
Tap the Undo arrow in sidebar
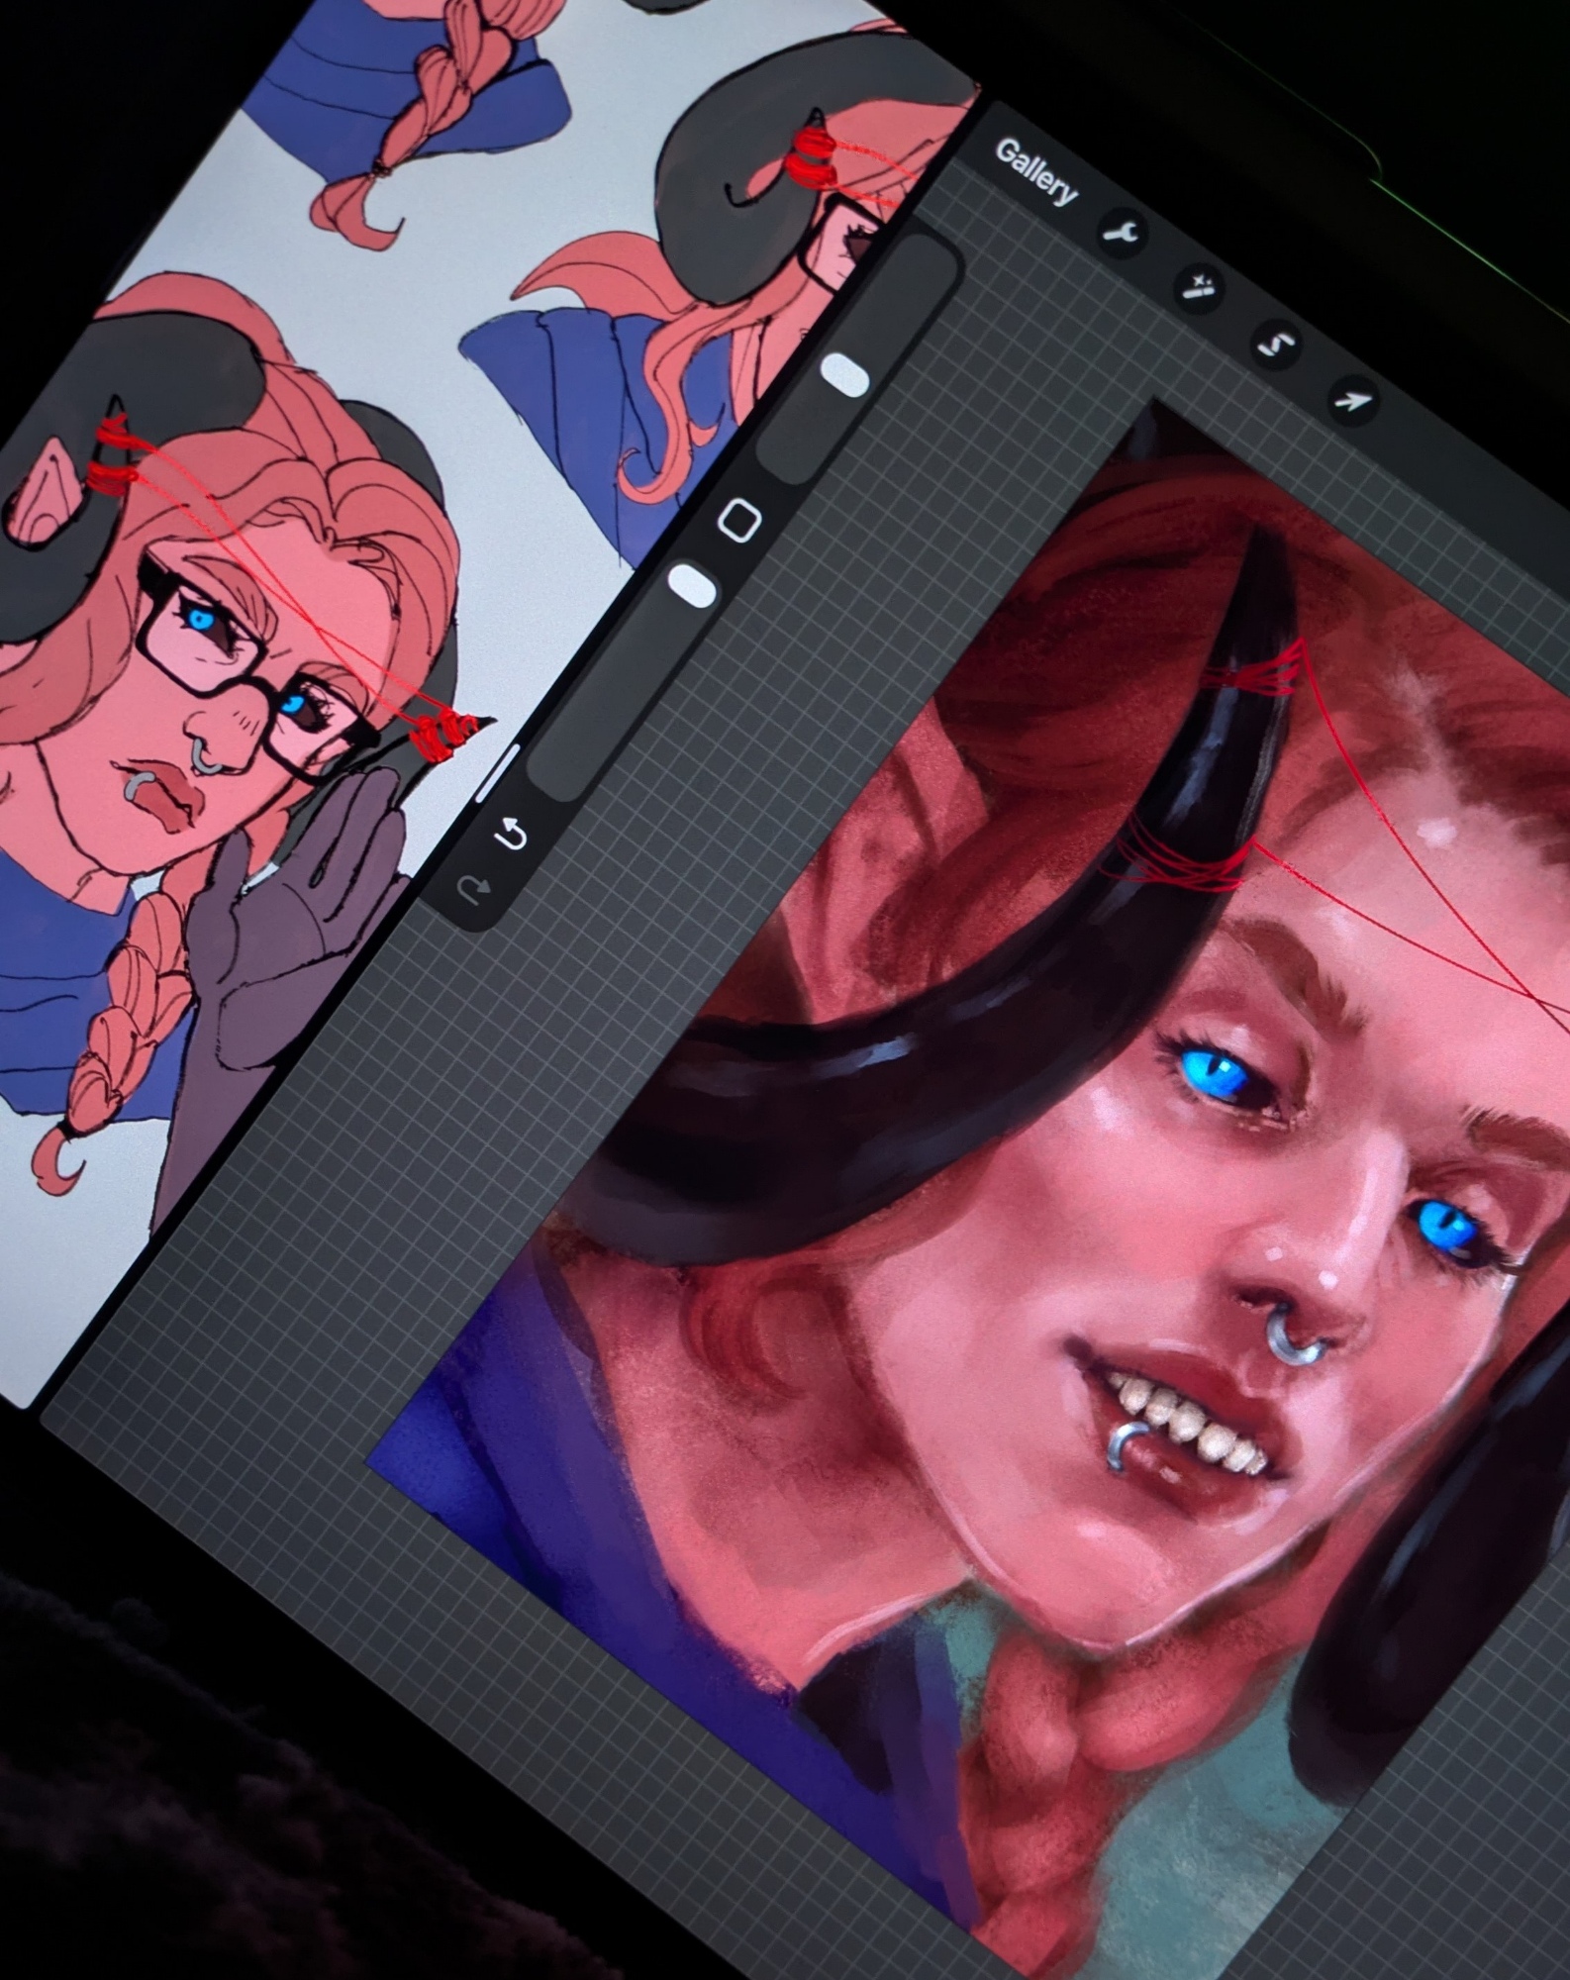(511, 835)
